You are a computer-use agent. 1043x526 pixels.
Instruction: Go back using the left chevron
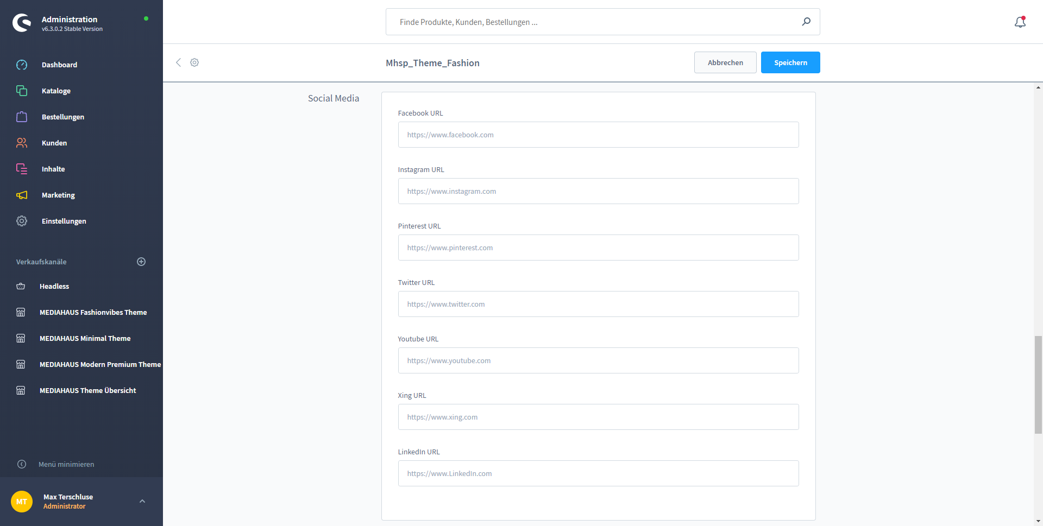pos(178,62)
